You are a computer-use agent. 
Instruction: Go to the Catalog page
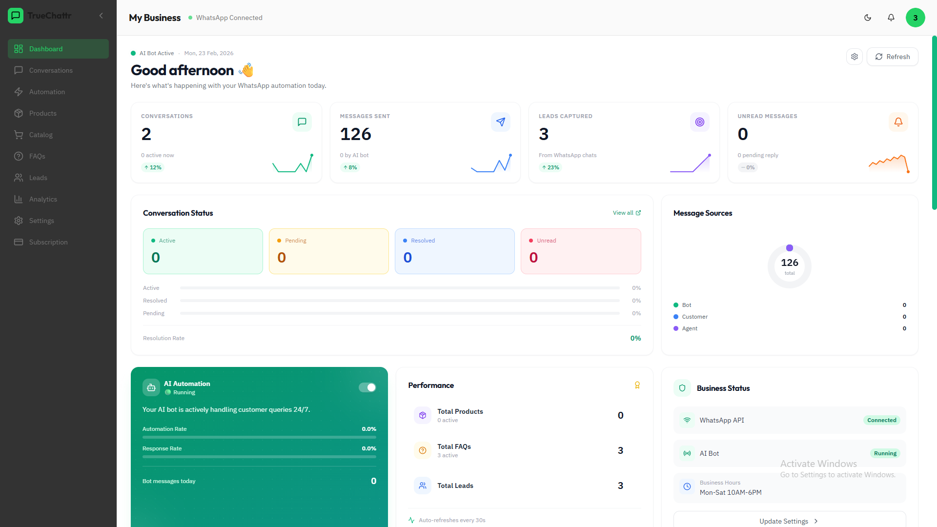pos(41,135)
